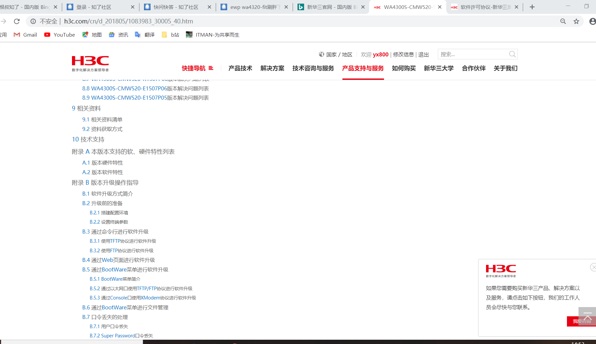Go to section 9 相关资料
596x344 pixels.
[x=87, y=109]
